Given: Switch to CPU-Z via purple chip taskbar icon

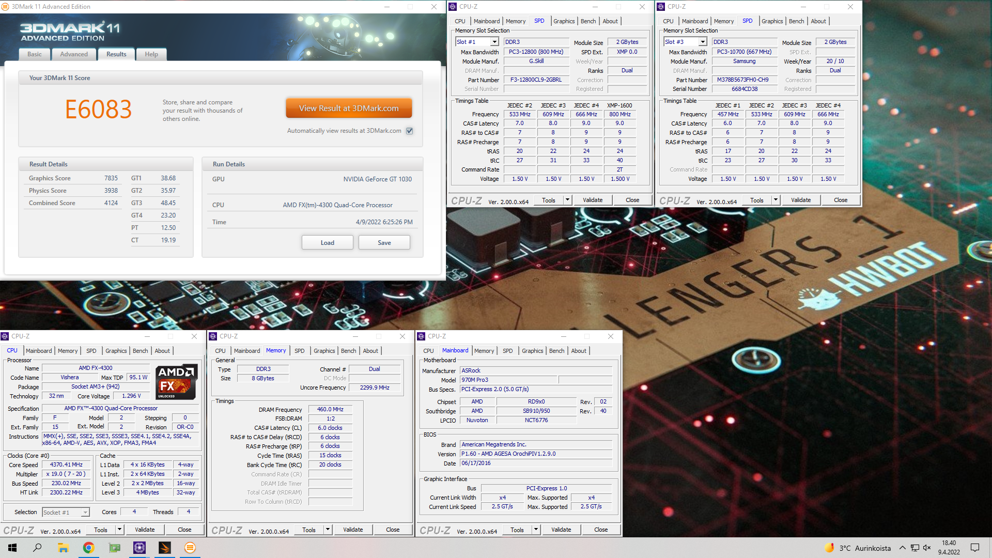Looking at the screenshot, I should [139, 548].
